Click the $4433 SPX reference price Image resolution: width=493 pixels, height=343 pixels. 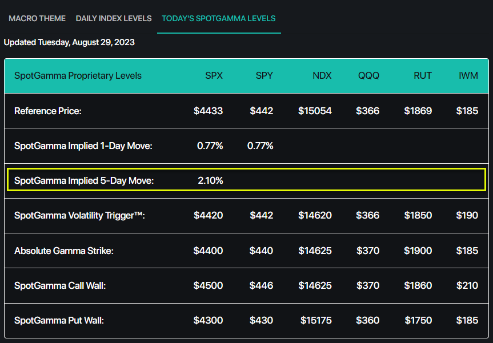208,111
